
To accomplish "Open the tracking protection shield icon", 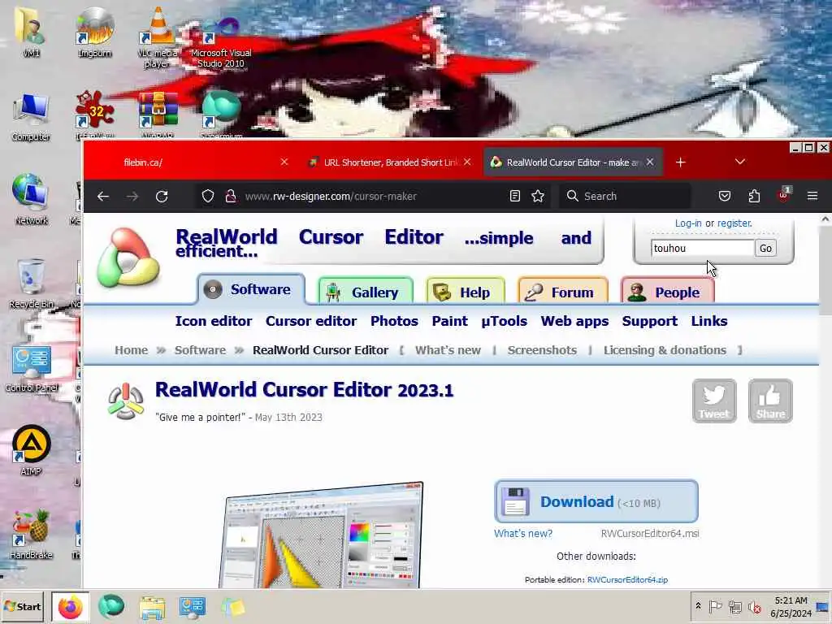I will (208, 197).
